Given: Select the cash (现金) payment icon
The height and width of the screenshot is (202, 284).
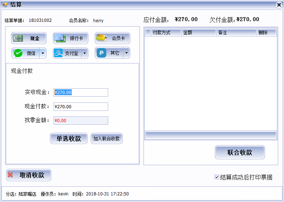Looking at the screenshot, I should click(x=18, y=38).
